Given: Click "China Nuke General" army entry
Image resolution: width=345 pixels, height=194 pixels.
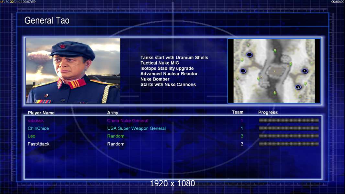Looking at the screenshot, I should coord(128,121).
